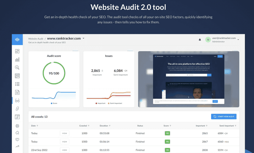
Task: Open the puzzle piece integrations icon
Action: click(17, 133)
